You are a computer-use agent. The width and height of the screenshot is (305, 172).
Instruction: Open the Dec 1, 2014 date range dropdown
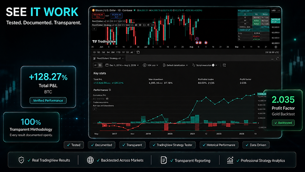tap(122, 65)
